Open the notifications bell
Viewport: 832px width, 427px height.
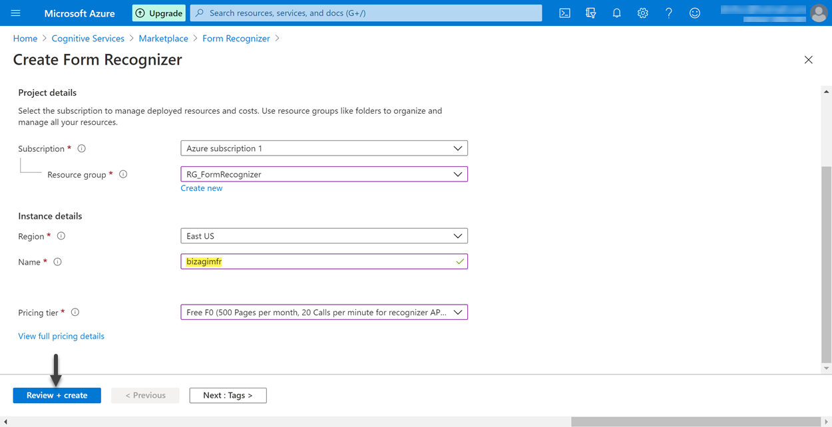coord(616,13)
